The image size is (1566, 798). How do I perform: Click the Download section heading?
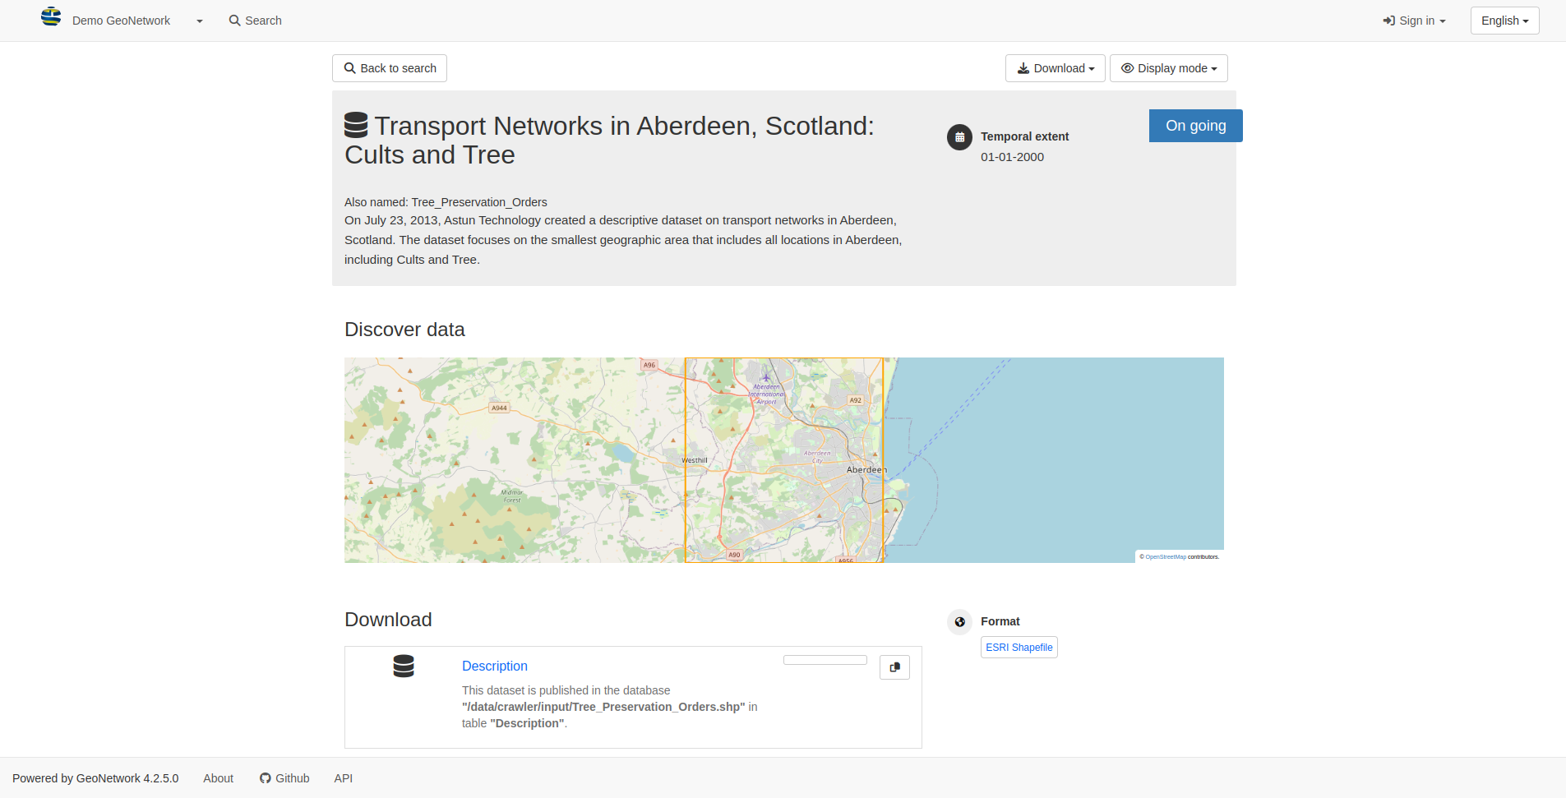(x=388, y=620)
